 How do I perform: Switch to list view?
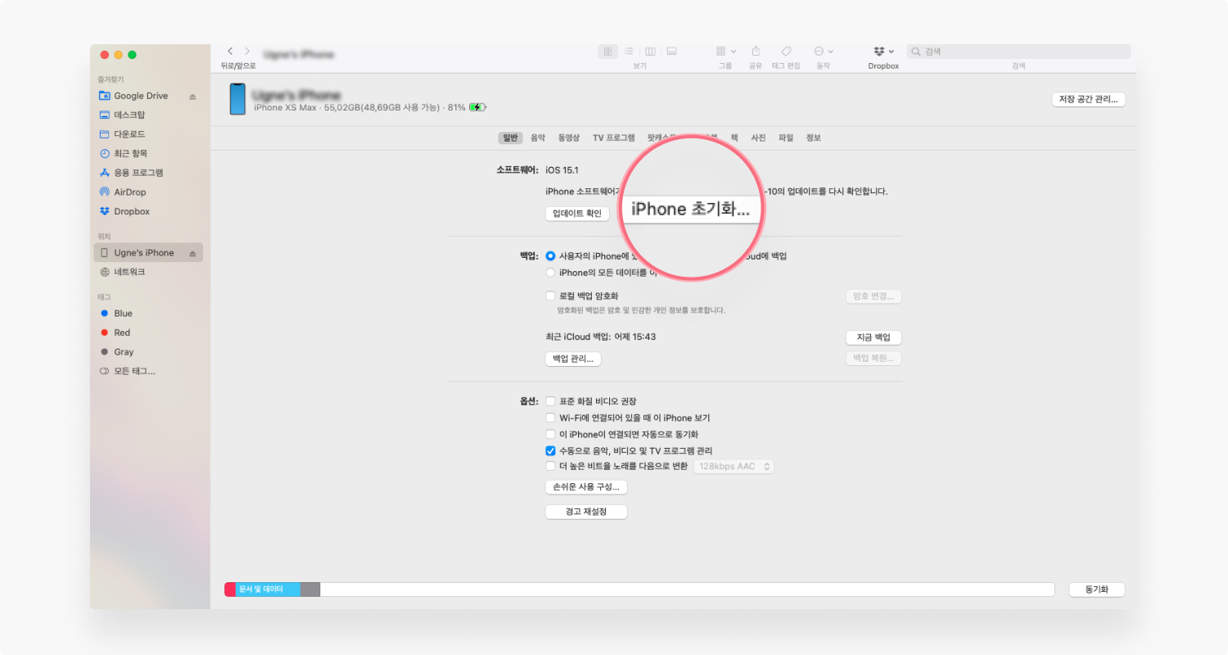click(x=629, y=52)
